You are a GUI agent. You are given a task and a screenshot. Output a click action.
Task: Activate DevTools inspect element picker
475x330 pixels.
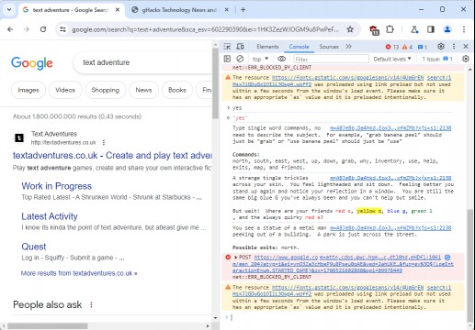coord(227,47)
